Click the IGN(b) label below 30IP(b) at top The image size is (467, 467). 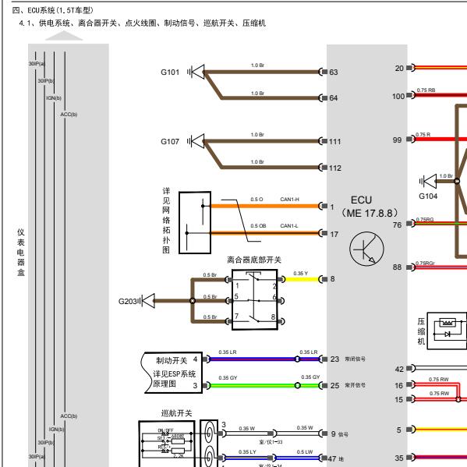tap(54, 98)
